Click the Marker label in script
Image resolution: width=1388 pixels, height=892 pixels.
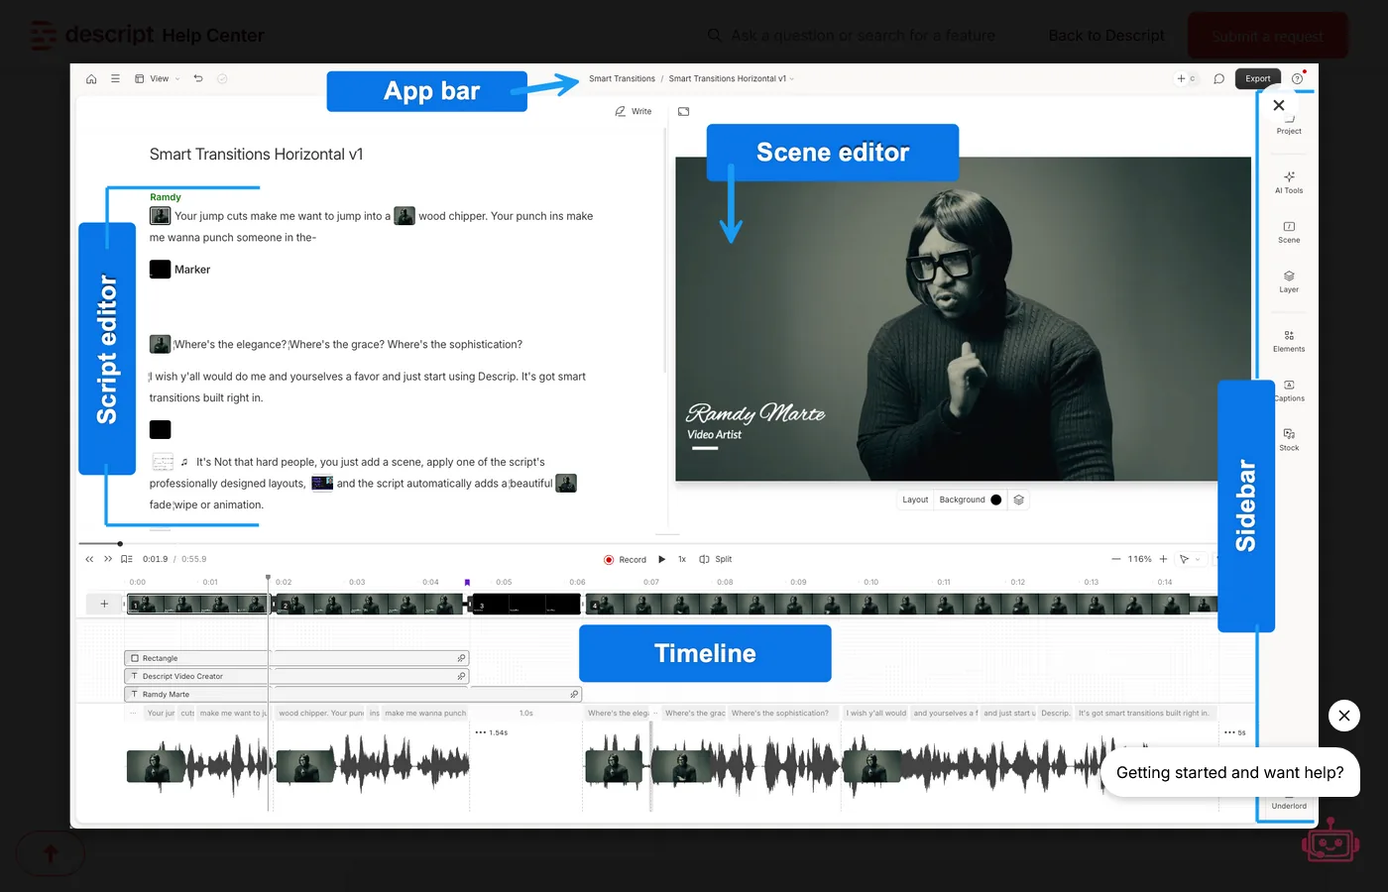(x=192, y=270)
